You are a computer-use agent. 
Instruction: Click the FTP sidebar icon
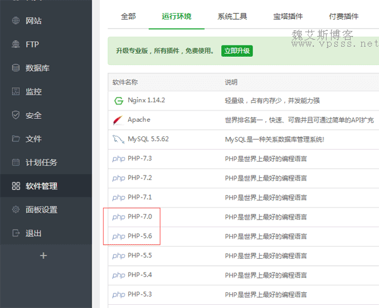(16, 44)
